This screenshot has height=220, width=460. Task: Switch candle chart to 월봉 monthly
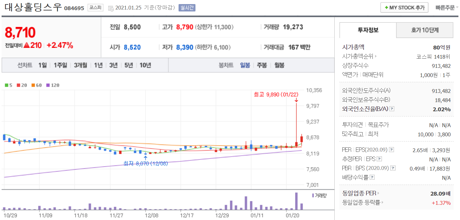tap(279, 65)
